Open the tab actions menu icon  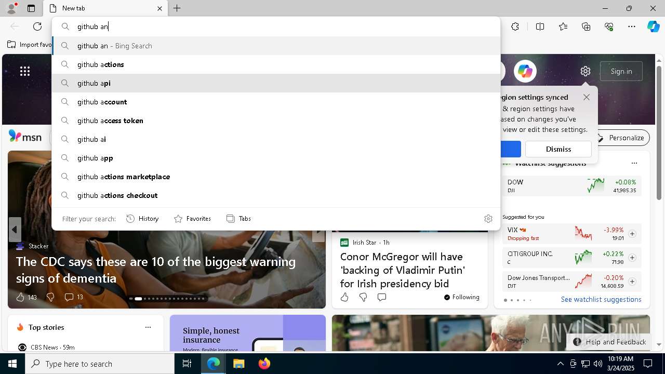tap(31, 8)
